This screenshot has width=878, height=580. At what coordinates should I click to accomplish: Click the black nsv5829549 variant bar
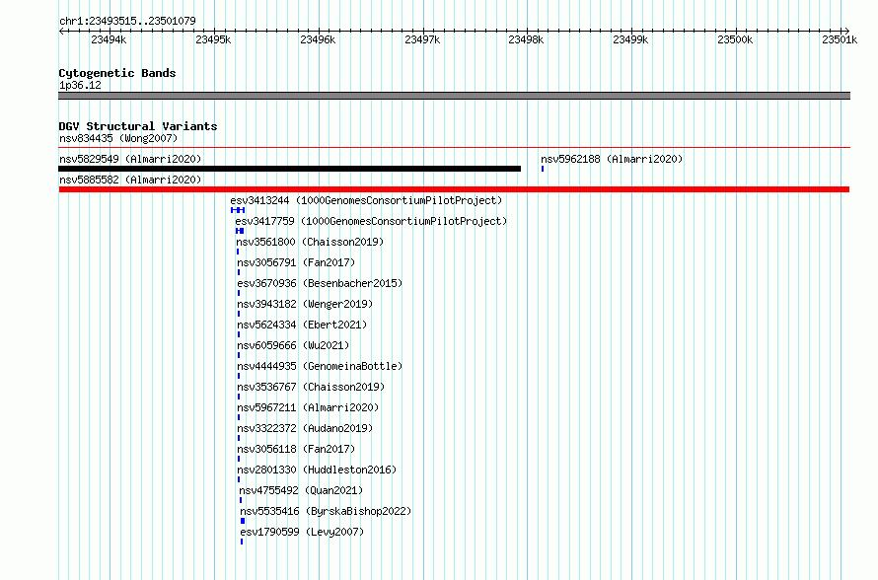pyautogui.click(x=289, y=169)
